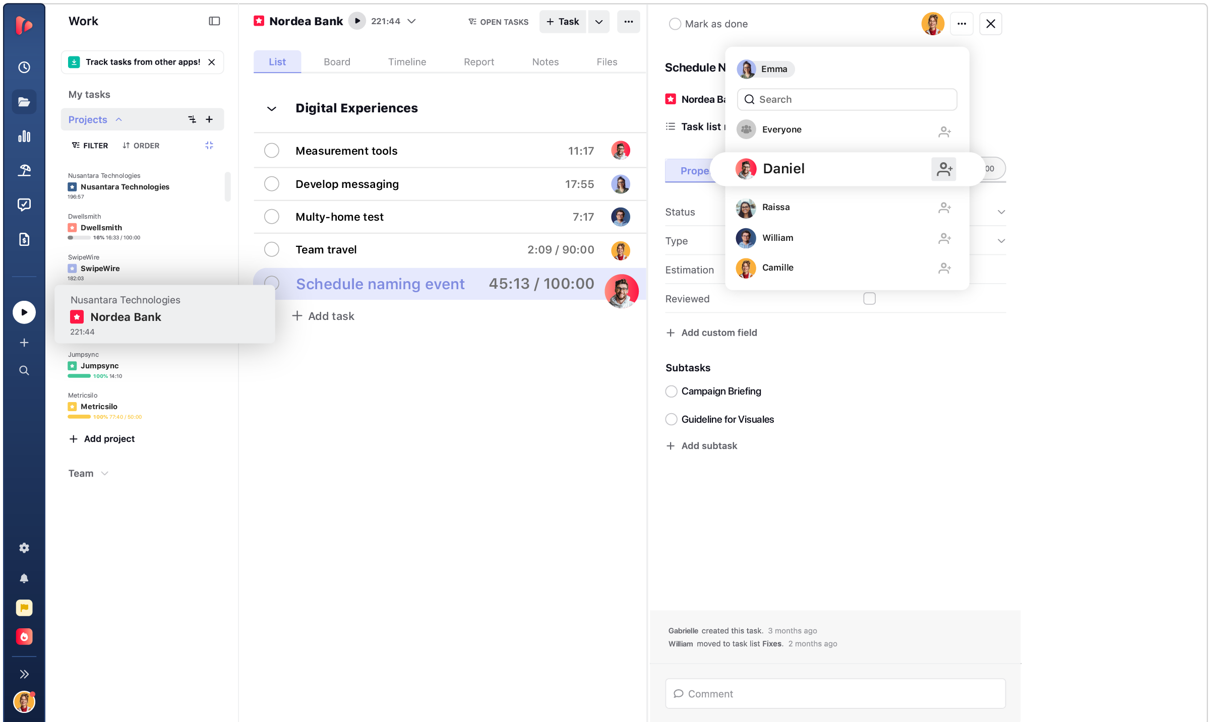Open settings gear in the sidebar

pyautogui.click(x=24, y=548)
